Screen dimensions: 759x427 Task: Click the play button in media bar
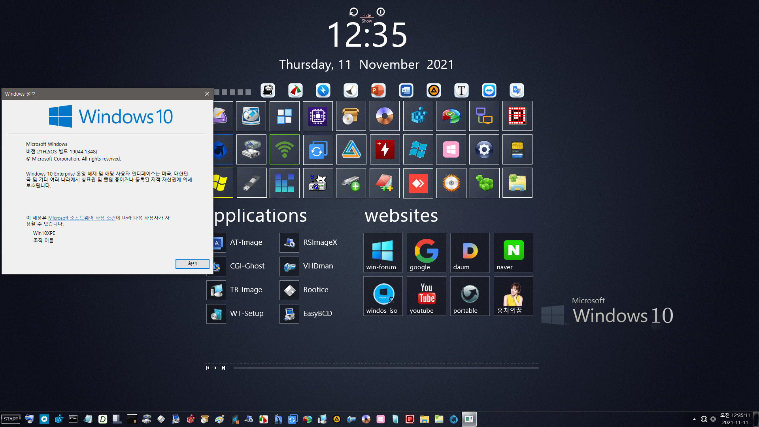pos(215,368)
